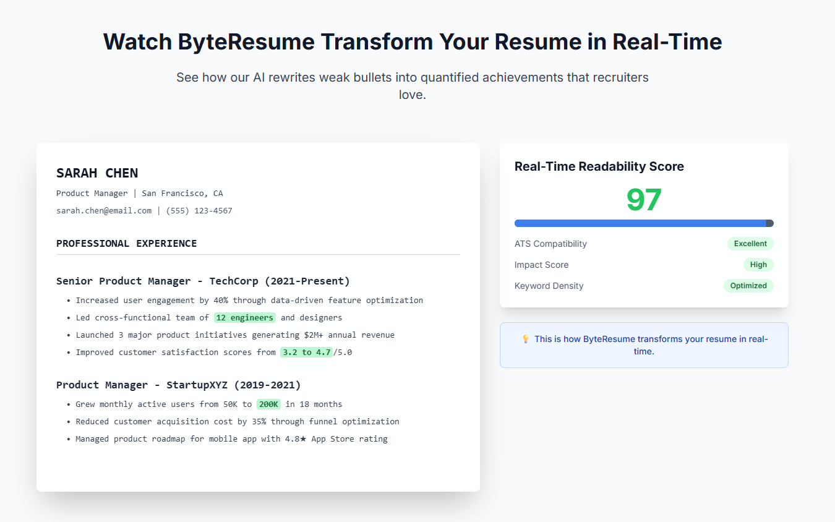
Task: Click the Optimized badge for Keyword Density
Action: [x=748, y=286]
